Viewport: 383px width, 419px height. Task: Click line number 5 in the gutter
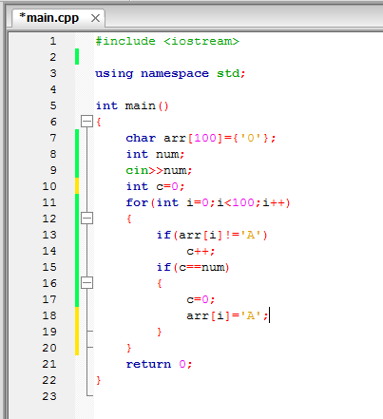53,105
